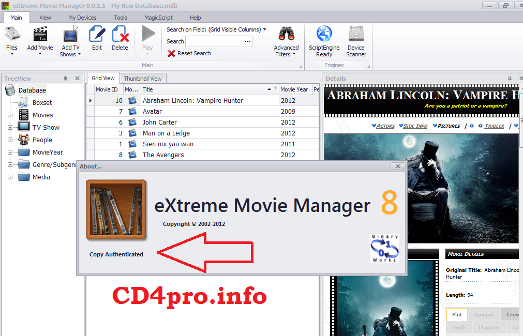Open the Pictures link in Details
Image resolution: width=523 pixels, height=336 pixels.
(449, 126)
